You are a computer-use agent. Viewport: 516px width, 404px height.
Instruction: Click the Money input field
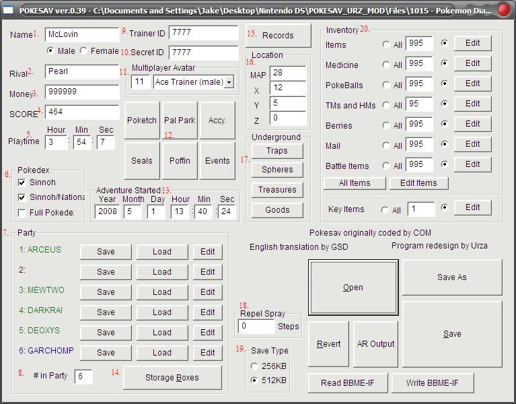(82, 92)
